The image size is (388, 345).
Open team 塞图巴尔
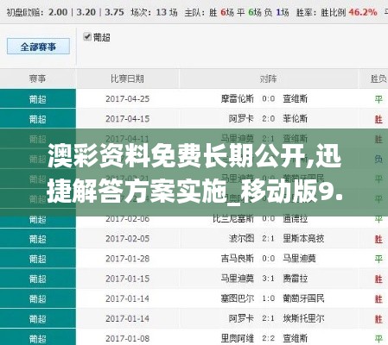coord(238,298)
